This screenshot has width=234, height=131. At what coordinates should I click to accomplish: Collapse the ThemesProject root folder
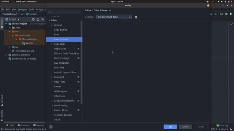pos(6,24)
